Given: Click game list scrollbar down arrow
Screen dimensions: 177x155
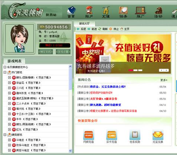Looking at the screenshot, I should pyautogui.click(x=70, y=151).
